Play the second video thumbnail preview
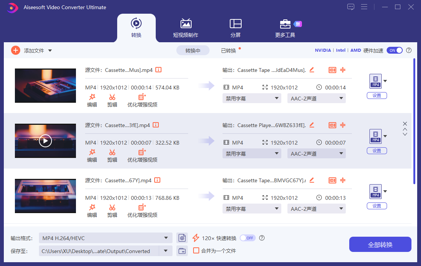The width and height of the screenshot is (421, 266). tap(45, 141)
